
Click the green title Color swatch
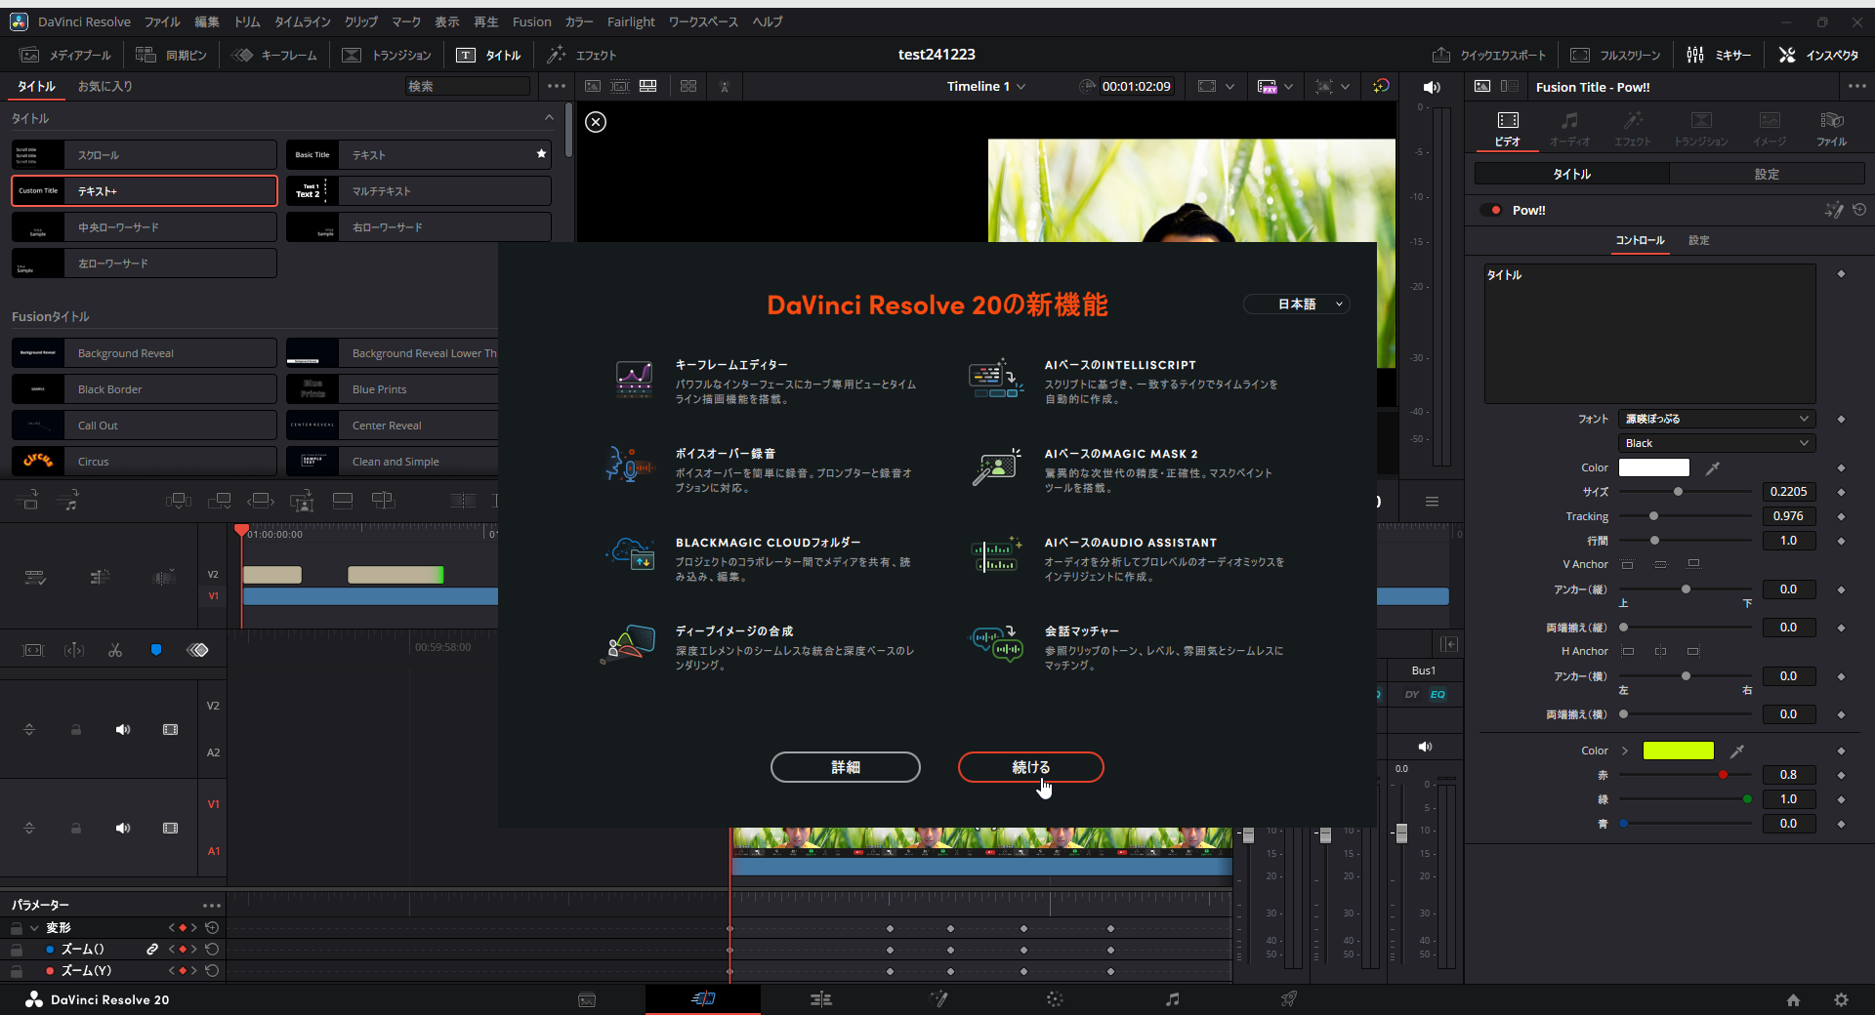pos(1679,751)
